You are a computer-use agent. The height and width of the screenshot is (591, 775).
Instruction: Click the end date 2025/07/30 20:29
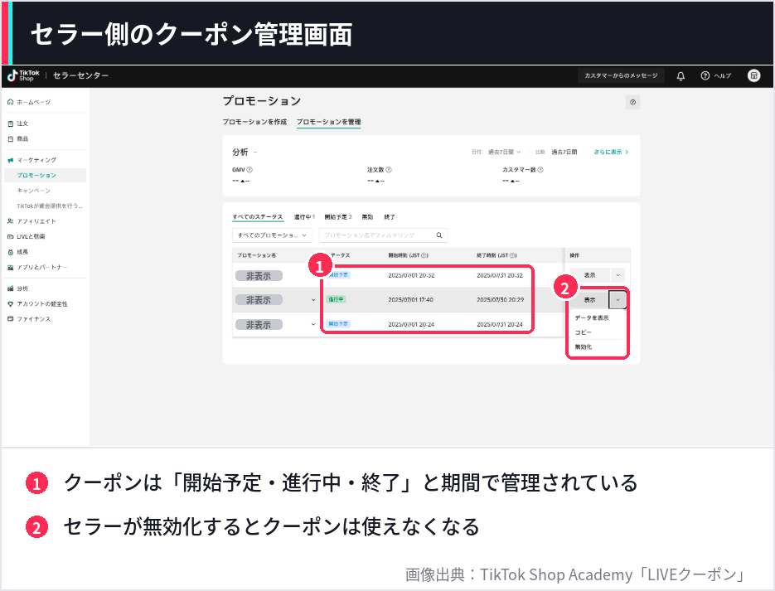(x=500, y=300)
